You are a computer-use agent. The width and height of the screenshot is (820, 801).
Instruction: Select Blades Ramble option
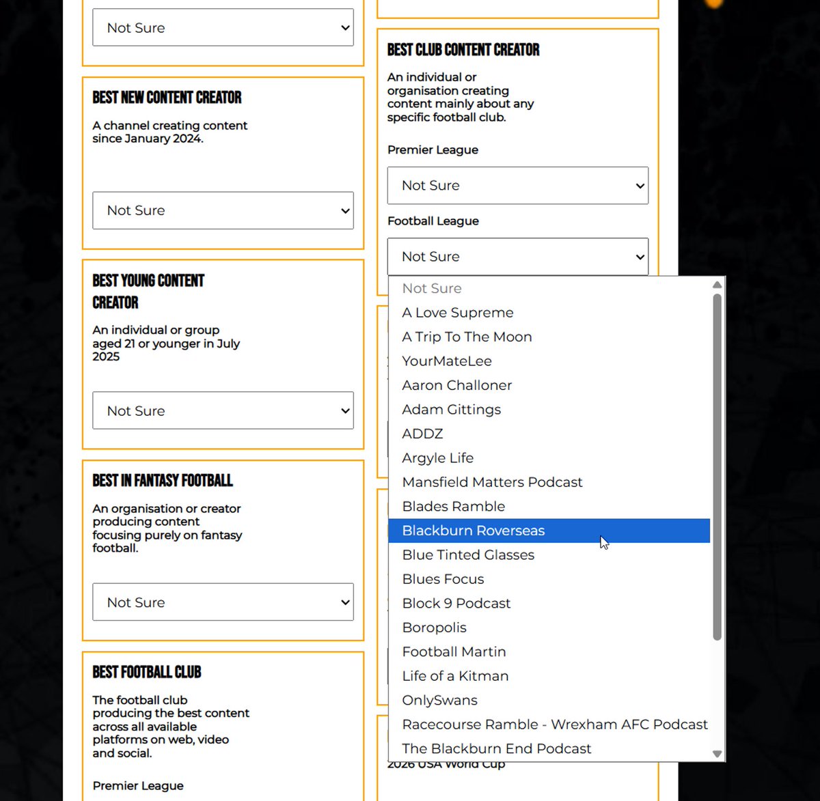(x=549, y=507)
